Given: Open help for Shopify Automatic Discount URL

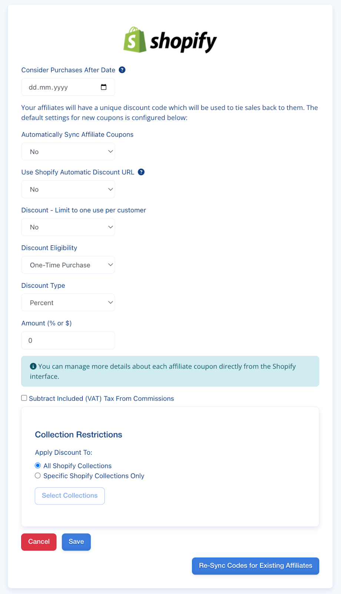Looking at the screenshot, I should tap(141, 172).
